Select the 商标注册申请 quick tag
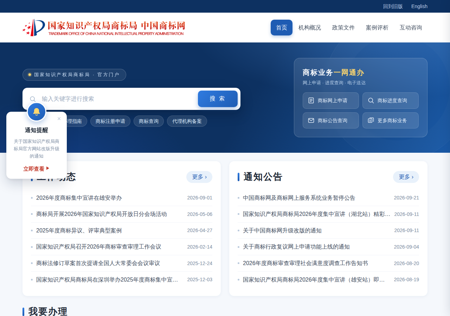Screen dimensions: 450x316 pos(110,121)
